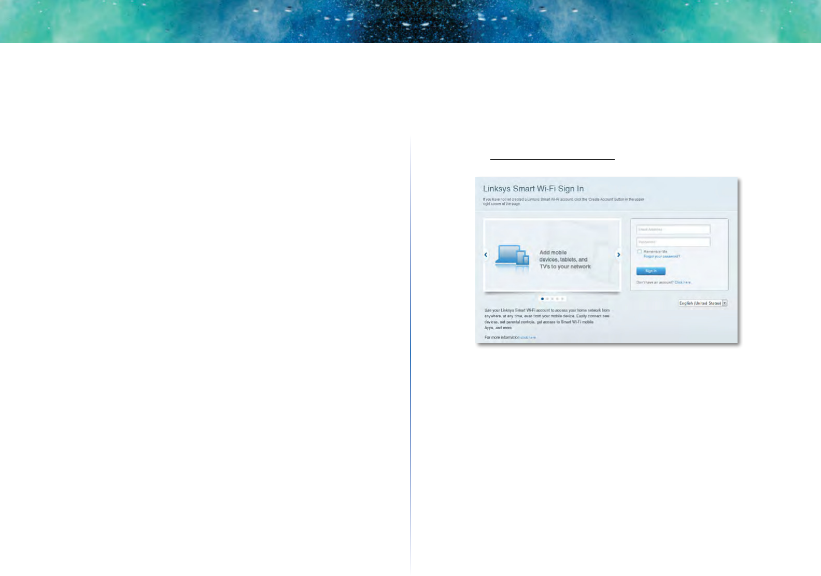Focus the Email Address field
821x576 pixels.
pos(673,229)
